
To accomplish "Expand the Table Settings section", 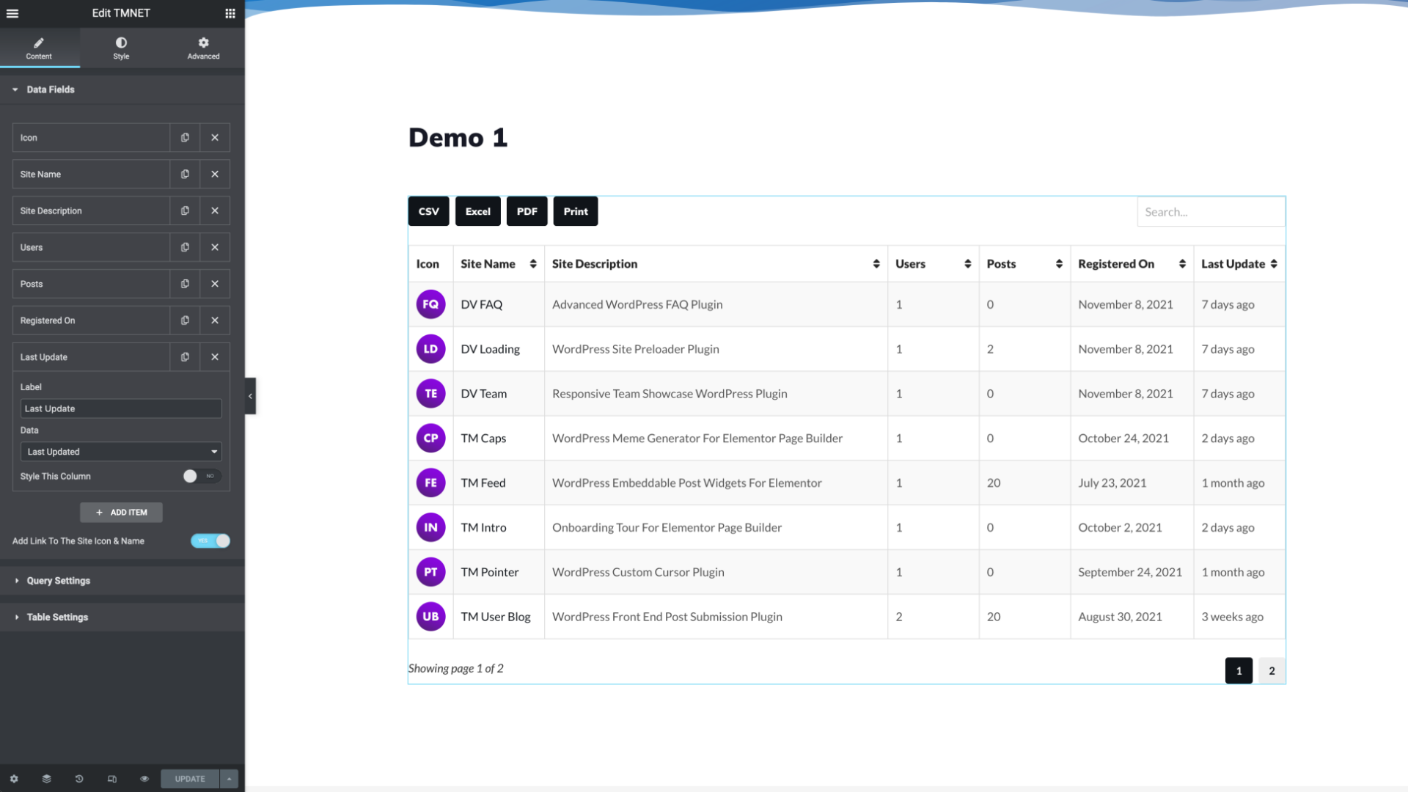I will tap(57, 617).
